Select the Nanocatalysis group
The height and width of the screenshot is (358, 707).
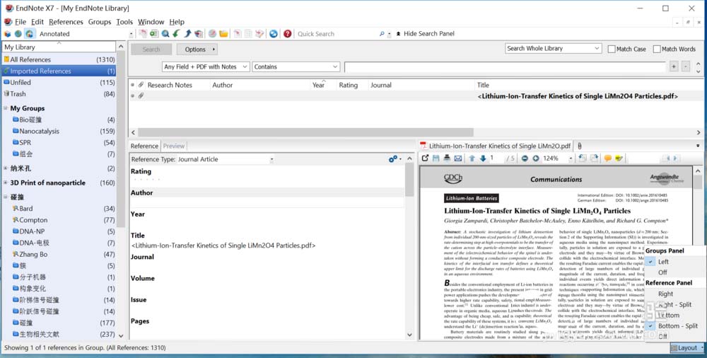39,131
